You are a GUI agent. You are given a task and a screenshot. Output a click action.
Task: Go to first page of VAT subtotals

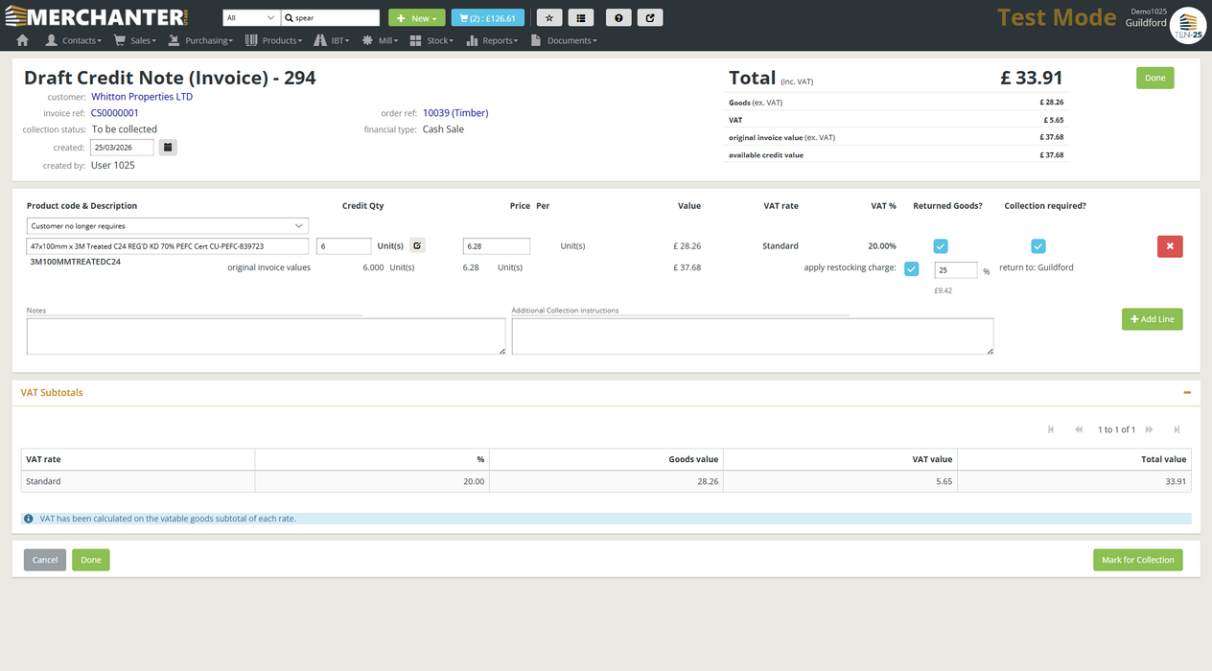coord(1051,429)
